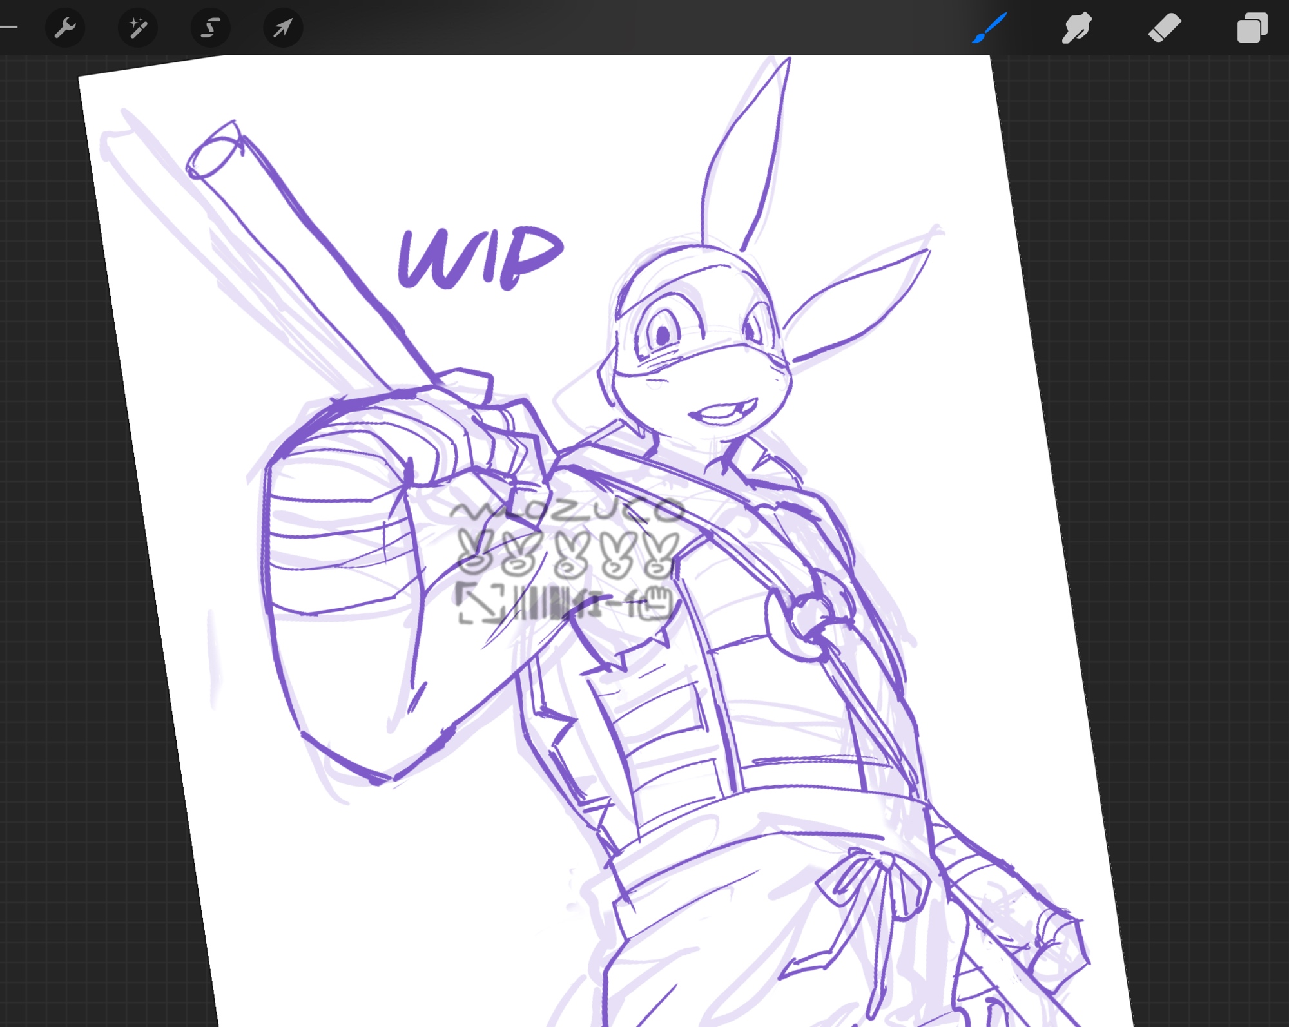Open the Layers panel icon
This screenshot has width=1289, height=1027.
(1252, 28)
